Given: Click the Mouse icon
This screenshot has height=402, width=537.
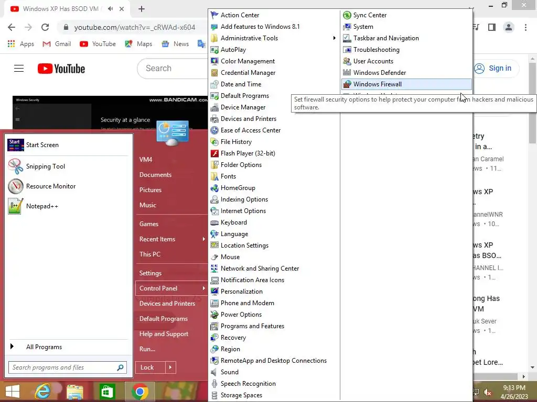Looking at the screenshot, I should 214,257.
